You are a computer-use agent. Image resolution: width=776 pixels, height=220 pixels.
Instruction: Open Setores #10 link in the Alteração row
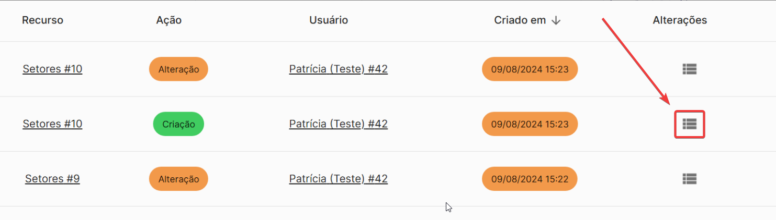(52, 69)
